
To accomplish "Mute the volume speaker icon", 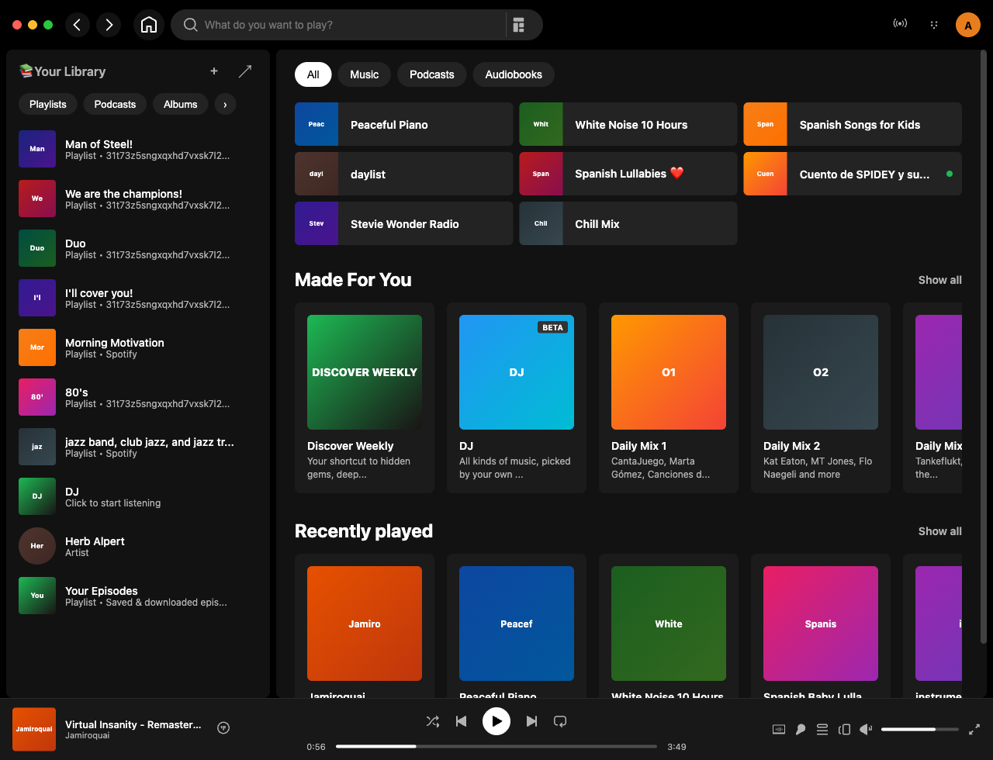I will point(867,729).
